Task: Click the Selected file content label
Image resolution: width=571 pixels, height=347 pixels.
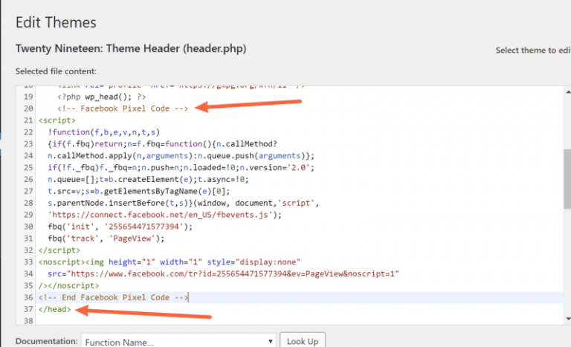Action: pyautogui.click(x=56, y=71)
